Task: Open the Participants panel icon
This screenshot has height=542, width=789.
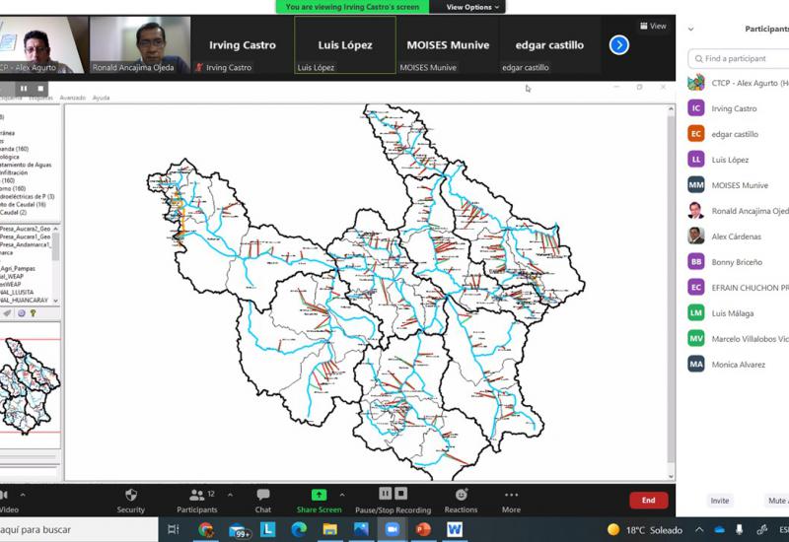Action: click(x=196, y=495)
